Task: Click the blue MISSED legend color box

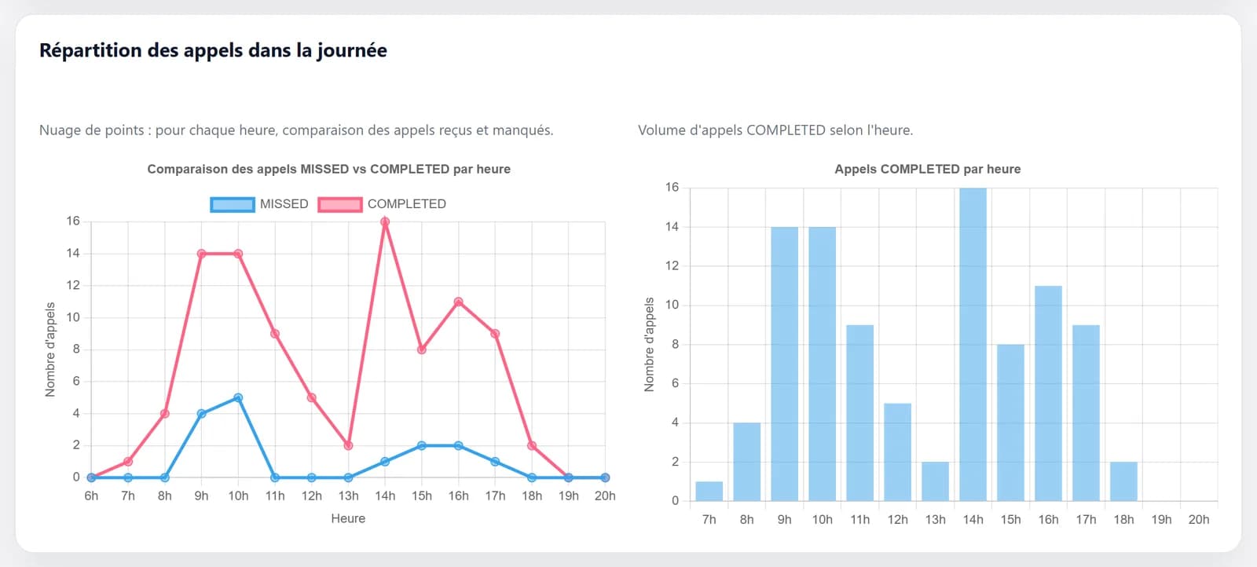Action: (233, 204)
